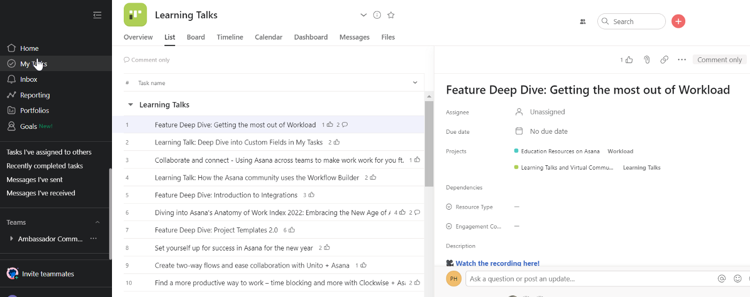
Task: Click the PH user avatar
Action: tap(454, 279)
